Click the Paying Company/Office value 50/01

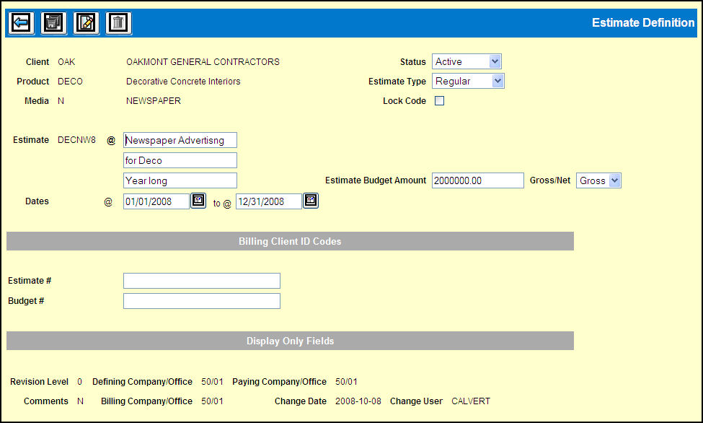coord(347,382)
